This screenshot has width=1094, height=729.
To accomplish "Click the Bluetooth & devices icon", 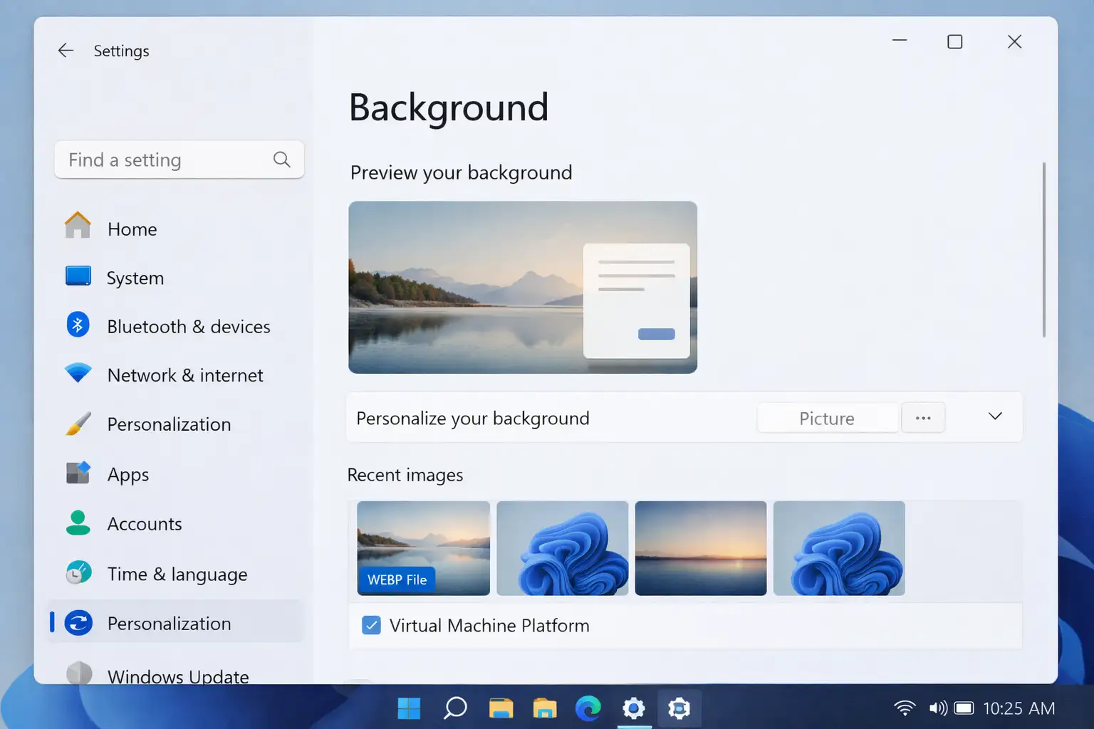I will [x=76, y=325].
